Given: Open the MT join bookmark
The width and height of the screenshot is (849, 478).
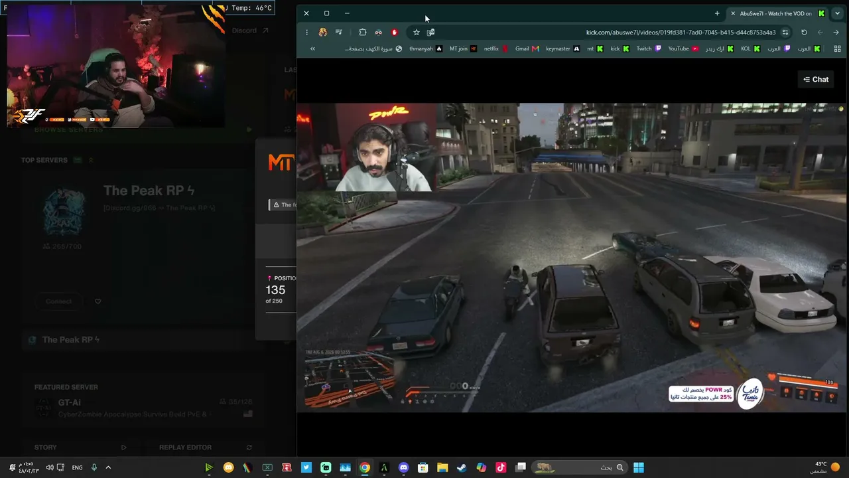Looking at the screenshot, I should [463, 48].
